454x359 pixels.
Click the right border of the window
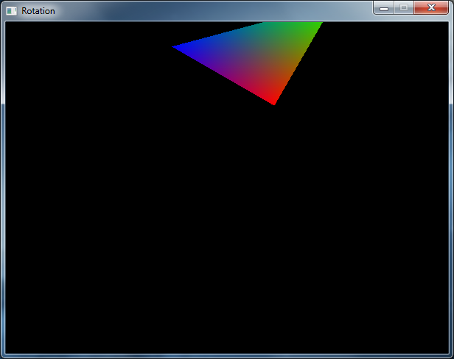pyautogui.click(x=451, y=184)
